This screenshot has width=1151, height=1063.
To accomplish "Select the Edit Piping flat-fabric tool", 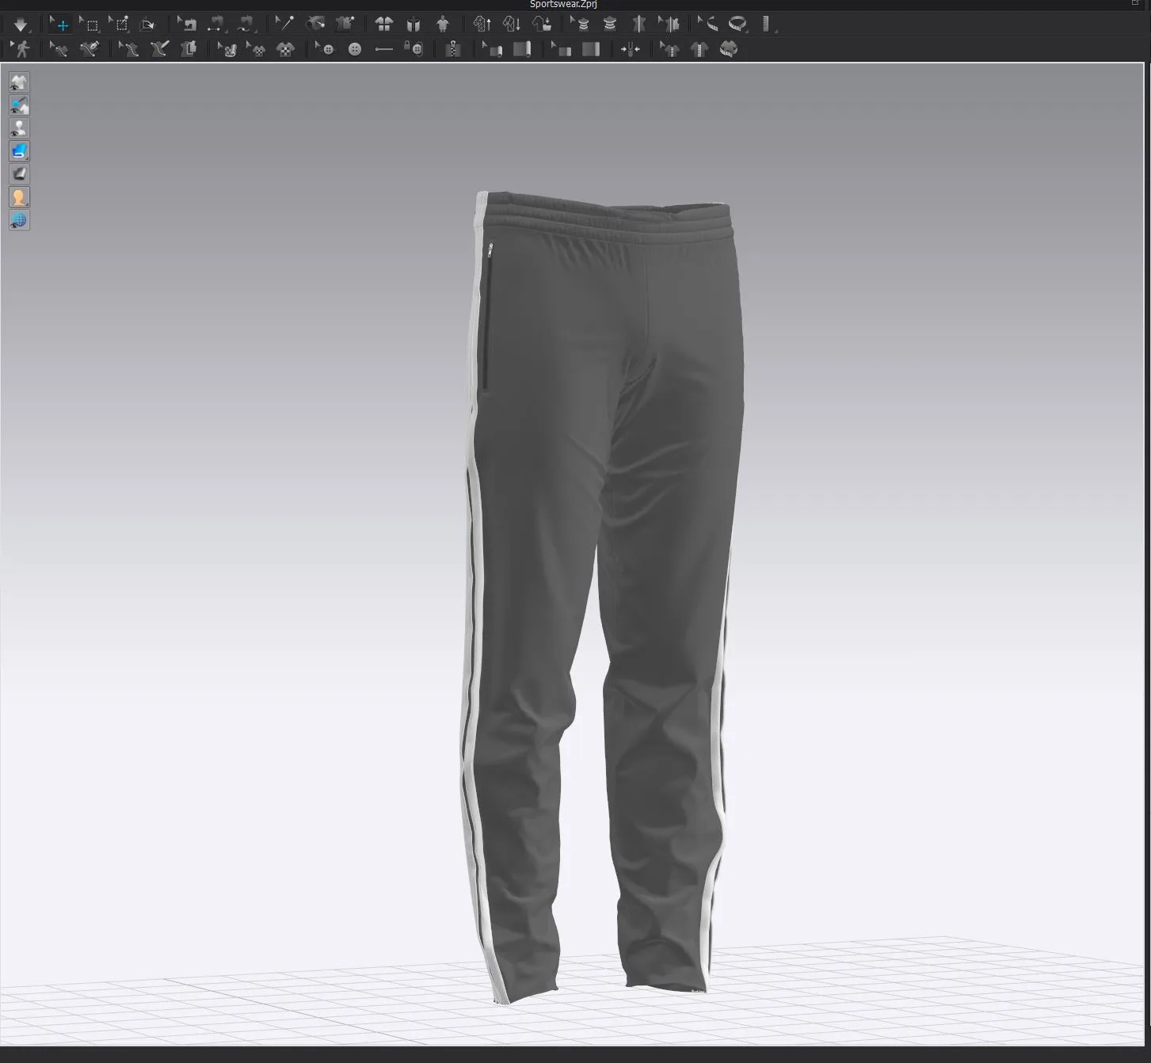I will tap(561, 49).
